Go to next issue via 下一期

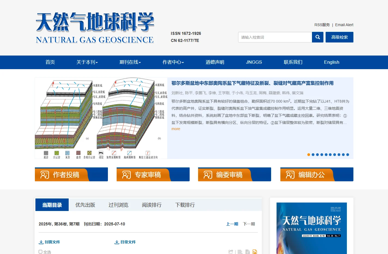click(249, 224)
